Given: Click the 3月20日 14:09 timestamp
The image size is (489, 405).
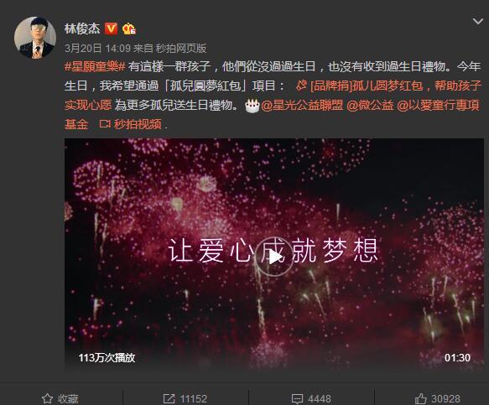Looking at the screenshot, I should pyautogui.click(x=97, y=48).
